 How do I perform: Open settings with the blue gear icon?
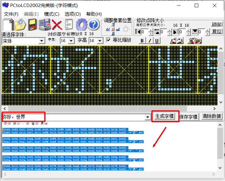pyautogui.click(x=81, y=25)
